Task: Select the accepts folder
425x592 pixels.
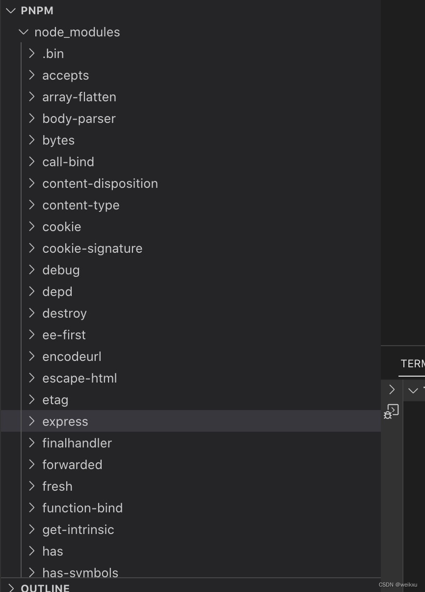Action: click(65, 75)
